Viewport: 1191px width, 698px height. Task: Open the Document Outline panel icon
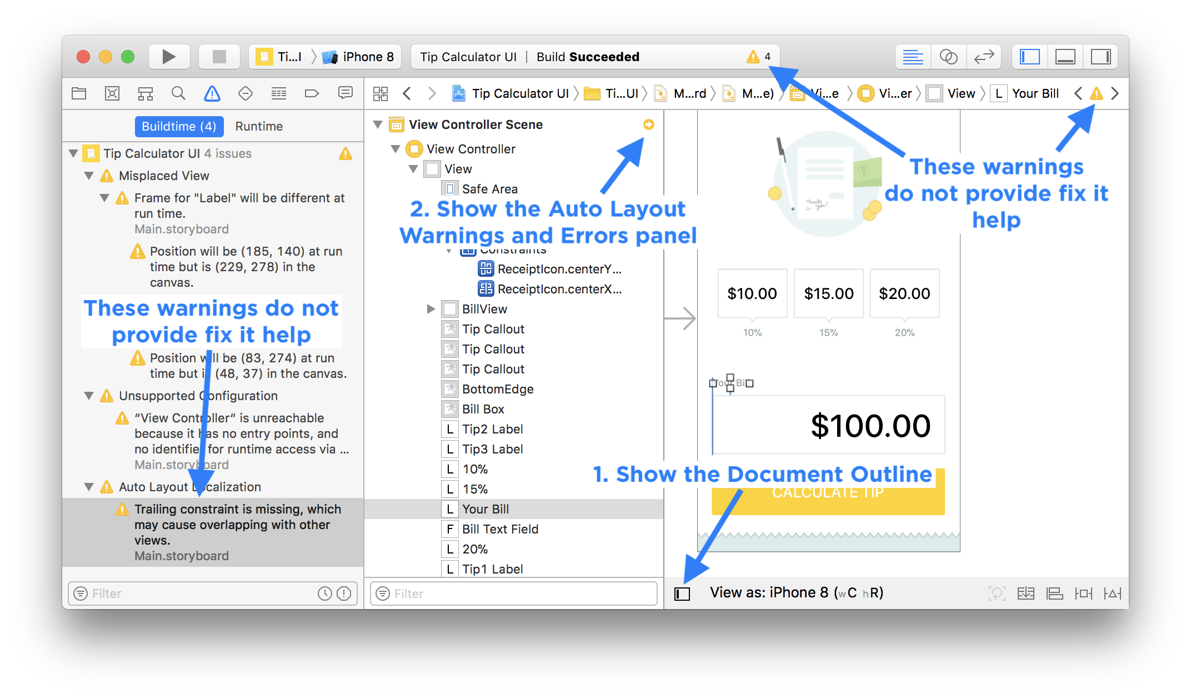[681, 592]
